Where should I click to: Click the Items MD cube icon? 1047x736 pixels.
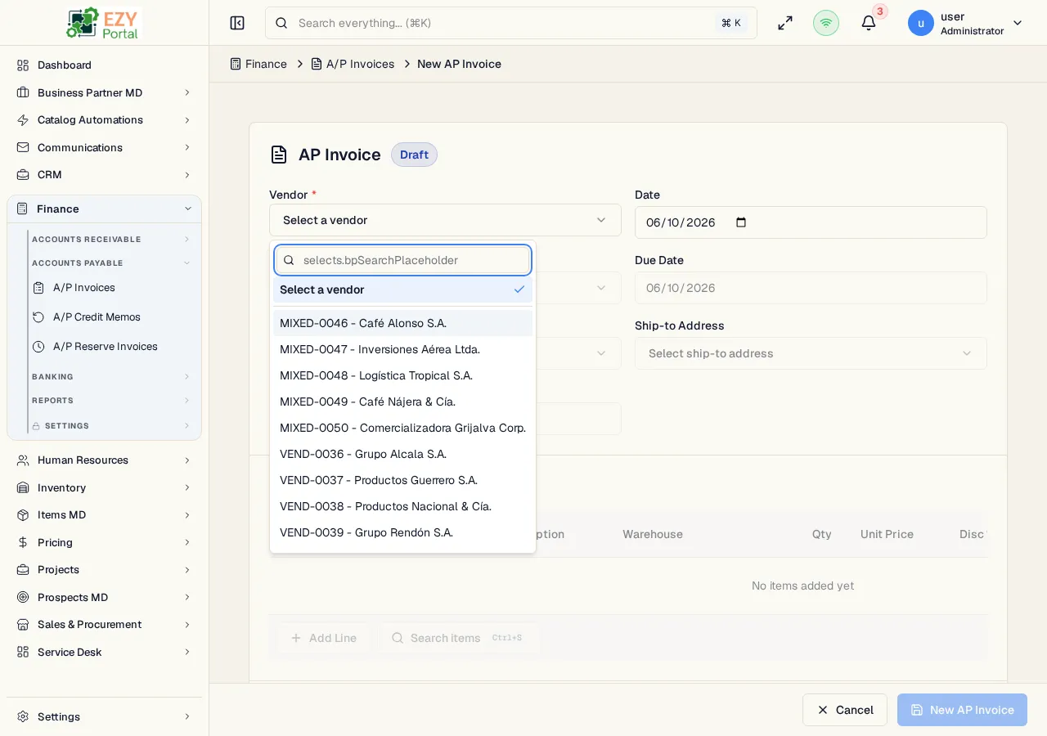click(23, 514)
